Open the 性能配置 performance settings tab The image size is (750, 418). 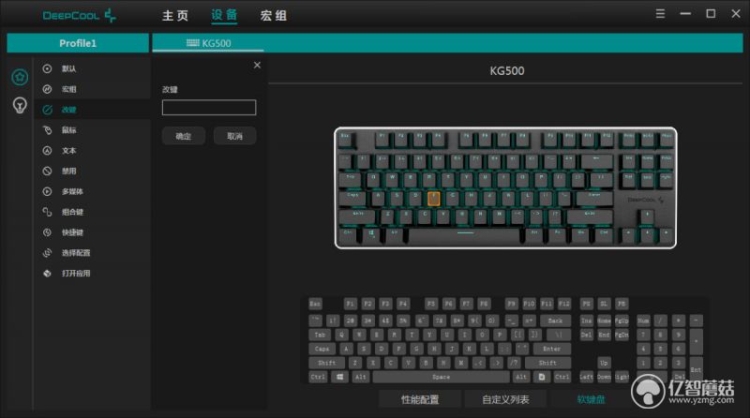(420, 399)
